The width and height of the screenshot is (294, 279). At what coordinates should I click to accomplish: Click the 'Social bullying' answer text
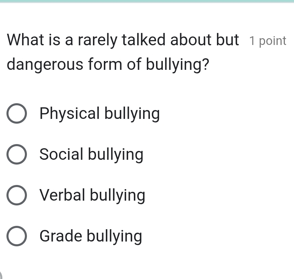(x=91, y=155)
